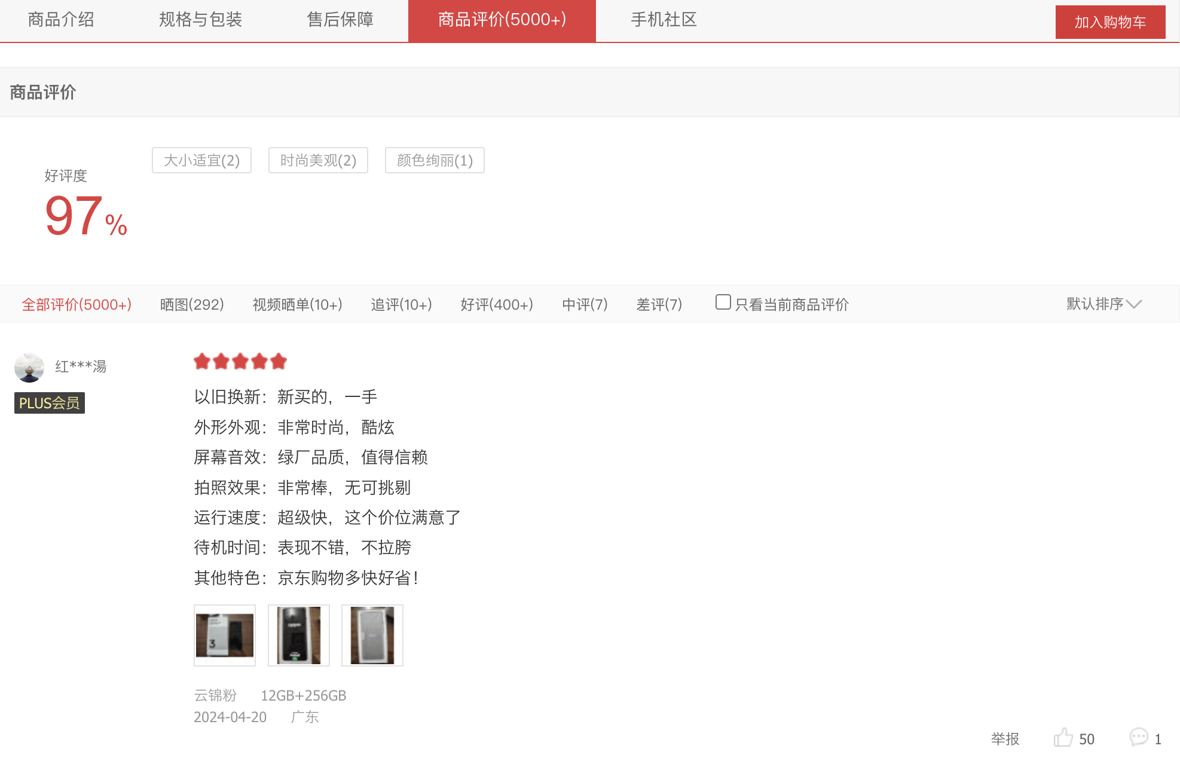
Task: Filter to 差评(7) negative reviews
Action: pos(659,304)
